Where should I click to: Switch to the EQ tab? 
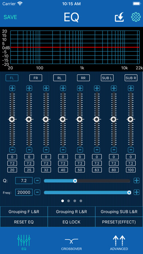pyautogui.click(x=24, y=242)
